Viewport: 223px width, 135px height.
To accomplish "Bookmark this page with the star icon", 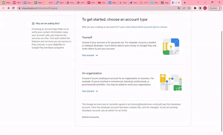I will tap(189, 8).
